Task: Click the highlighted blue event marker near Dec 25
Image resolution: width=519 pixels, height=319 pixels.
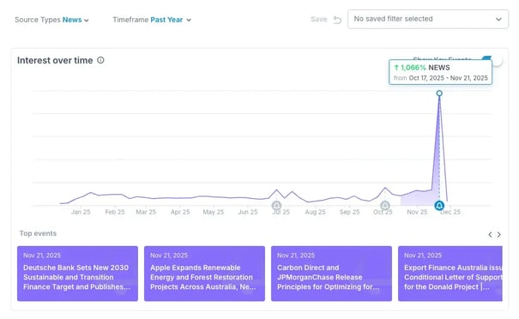Action: 439,206
